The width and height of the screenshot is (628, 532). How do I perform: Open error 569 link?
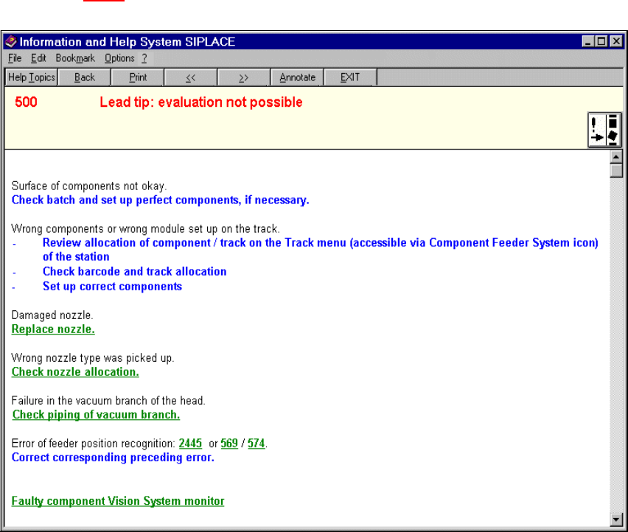click(229, 444)
